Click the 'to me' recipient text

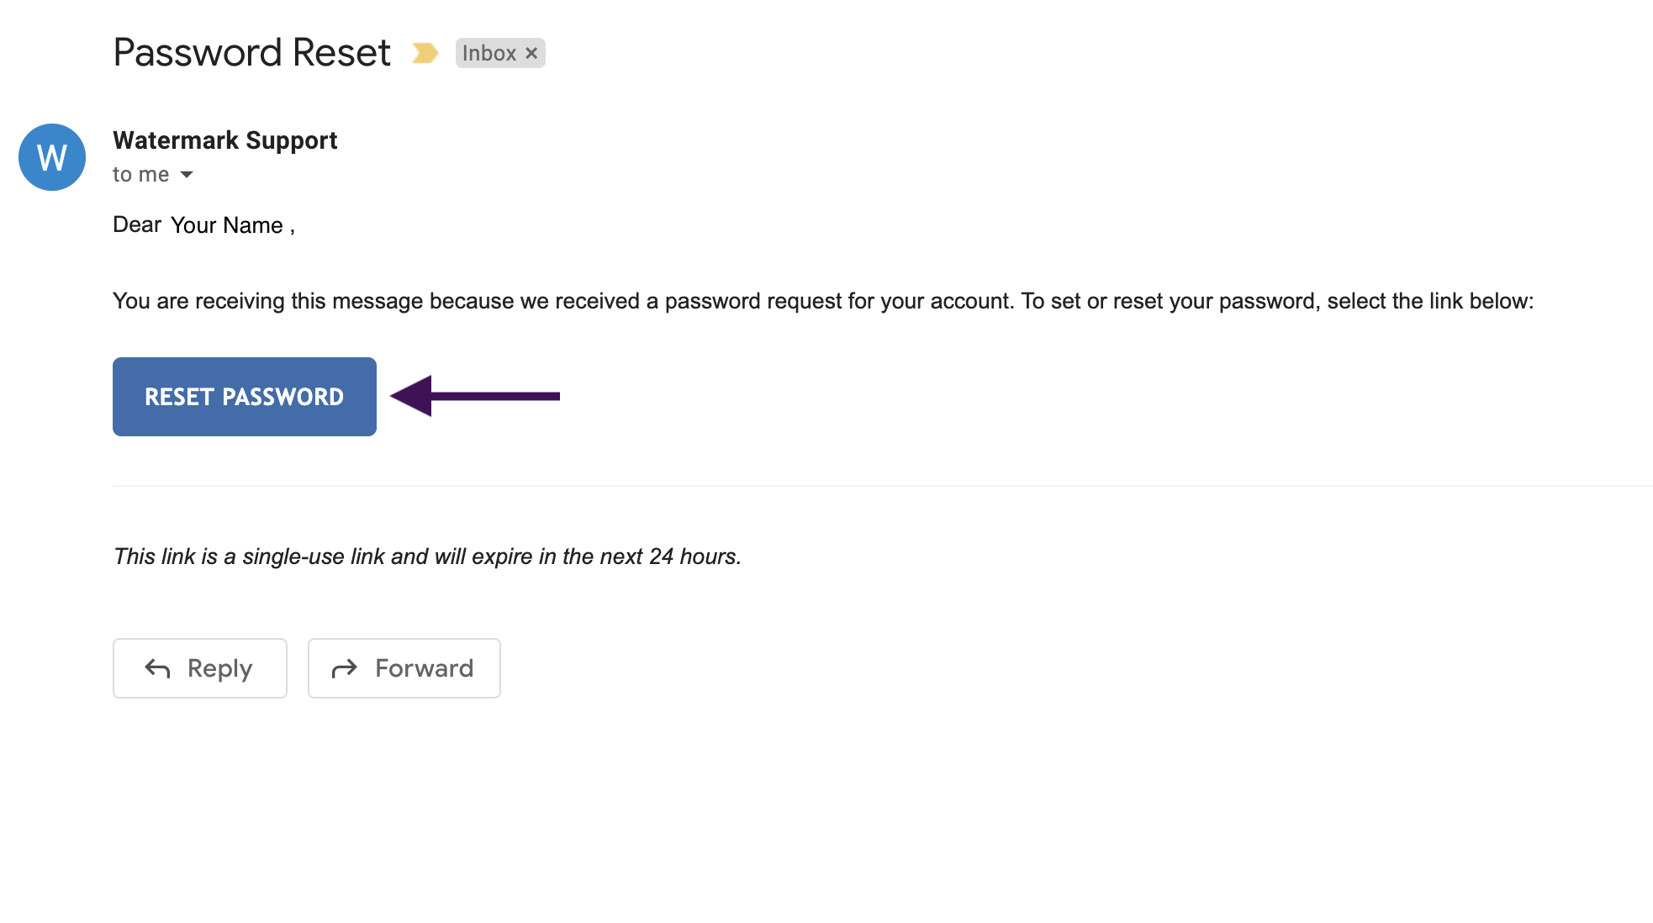141,175
